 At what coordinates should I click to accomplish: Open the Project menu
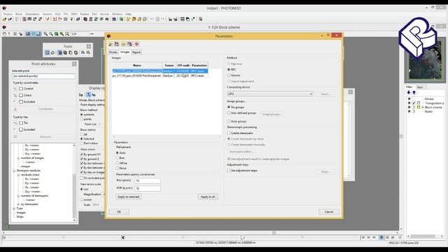tap(8, 14)
